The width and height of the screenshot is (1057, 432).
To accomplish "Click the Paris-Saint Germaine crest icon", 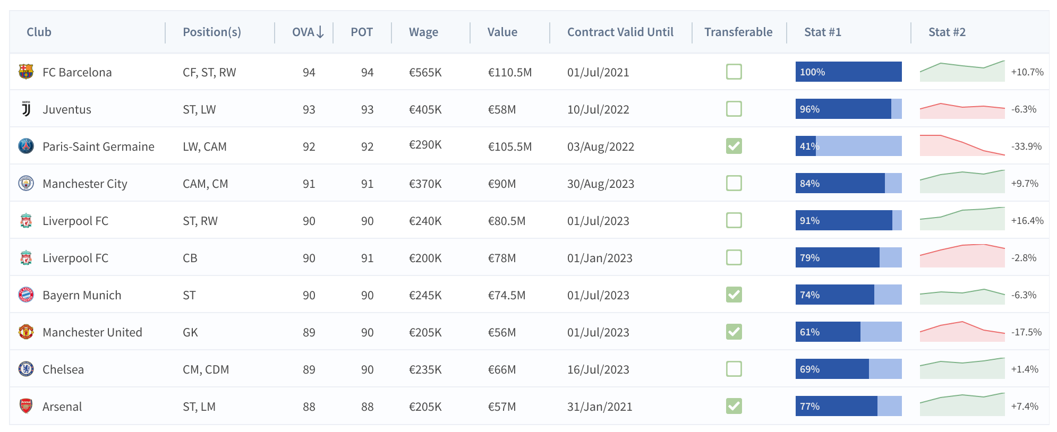I will point(25,146).
